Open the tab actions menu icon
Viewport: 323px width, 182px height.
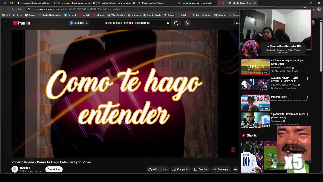pos(11,3)
